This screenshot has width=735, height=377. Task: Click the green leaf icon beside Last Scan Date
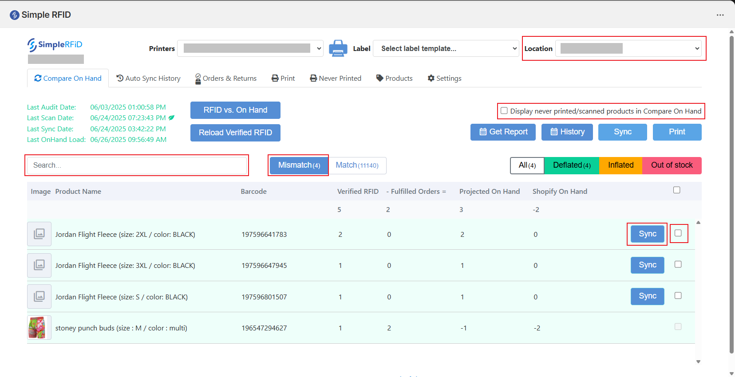click(x=171, y=118)
